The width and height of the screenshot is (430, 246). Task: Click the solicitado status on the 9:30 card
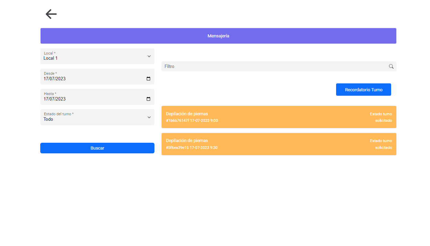(383, 148)
